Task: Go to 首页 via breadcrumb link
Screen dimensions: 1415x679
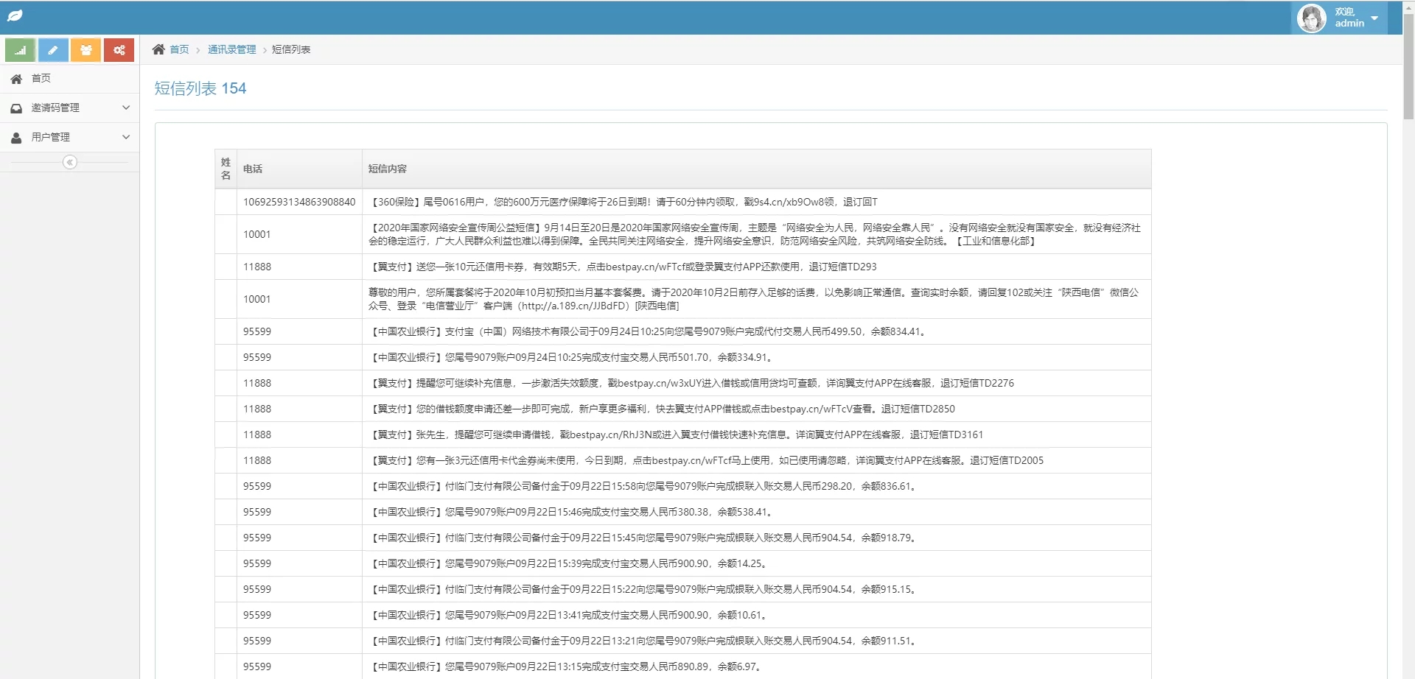Action: tap(179, 49)
